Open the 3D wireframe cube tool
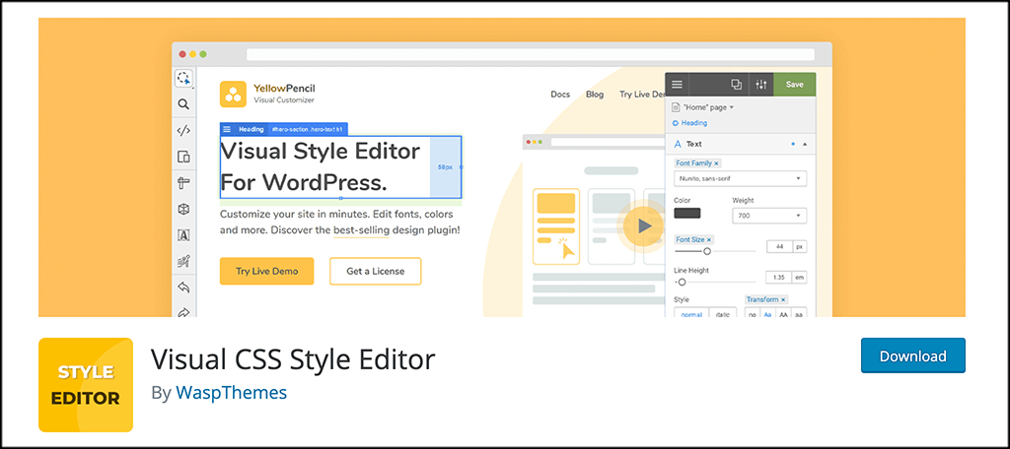Screen dimensions: 1010x449 (x=183, y=209)
